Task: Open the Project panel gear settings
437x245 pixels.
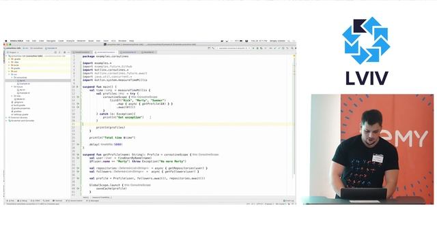Action: coord(64,52)
